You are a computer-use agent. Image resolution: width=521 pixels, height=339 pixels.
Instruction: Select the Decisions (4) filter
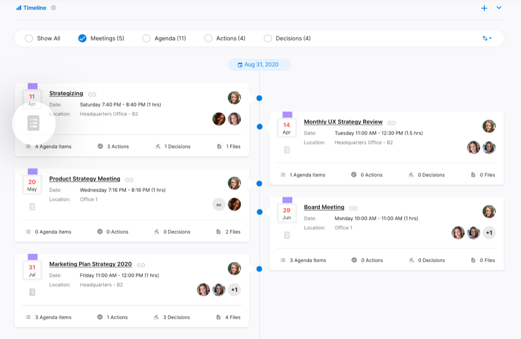pos(267,38)
